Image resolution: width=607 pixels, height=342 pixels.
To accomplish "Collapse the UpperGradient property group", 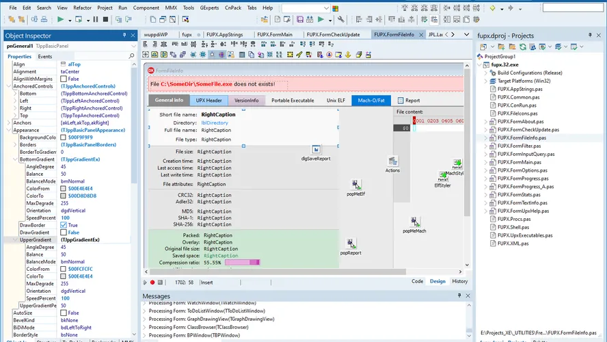I will pos(8,240).
